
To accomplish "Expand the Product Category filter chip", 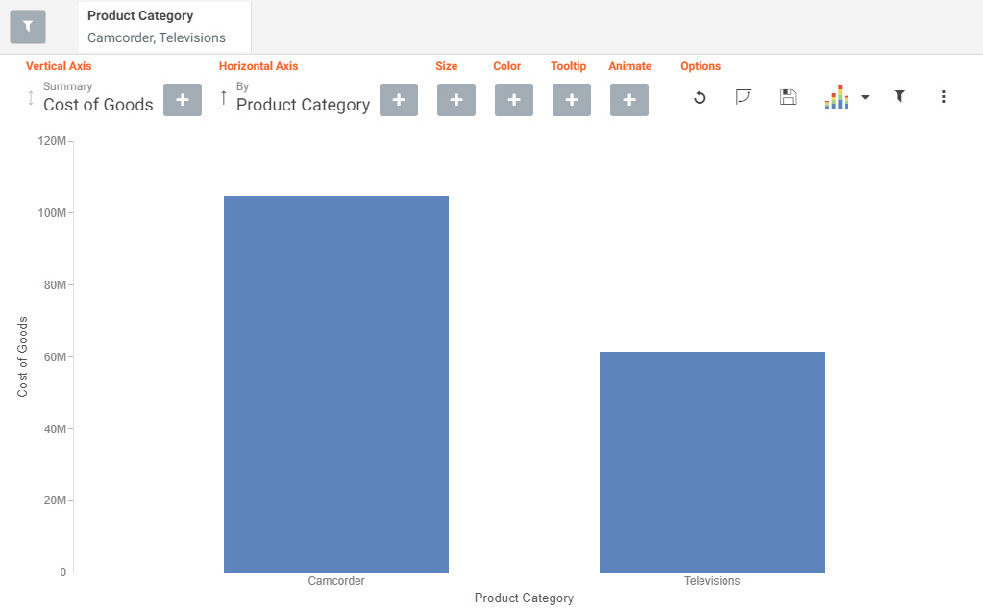I will [163, 26].
